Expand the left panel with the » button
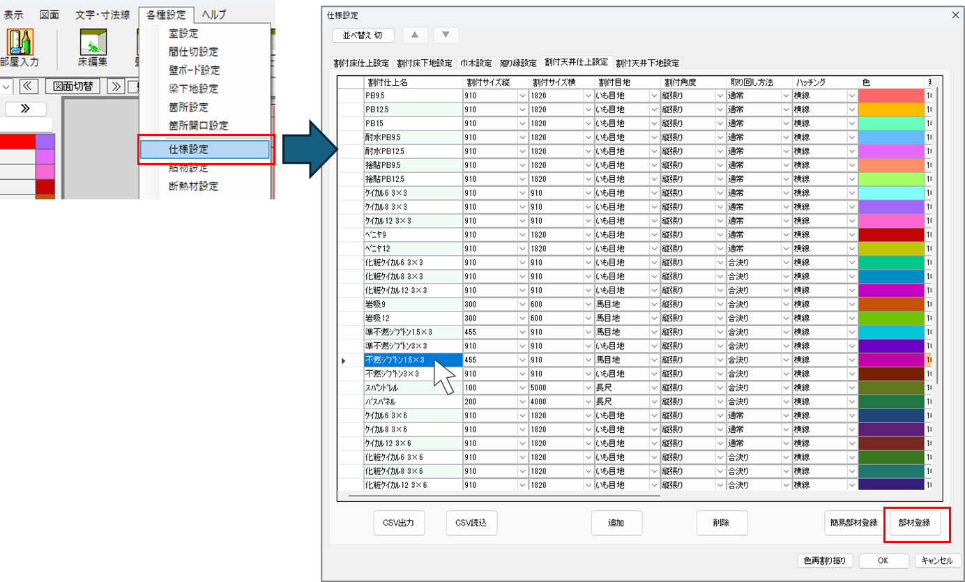This screenshot has width=965, height=582. click(x=25, y=109)
